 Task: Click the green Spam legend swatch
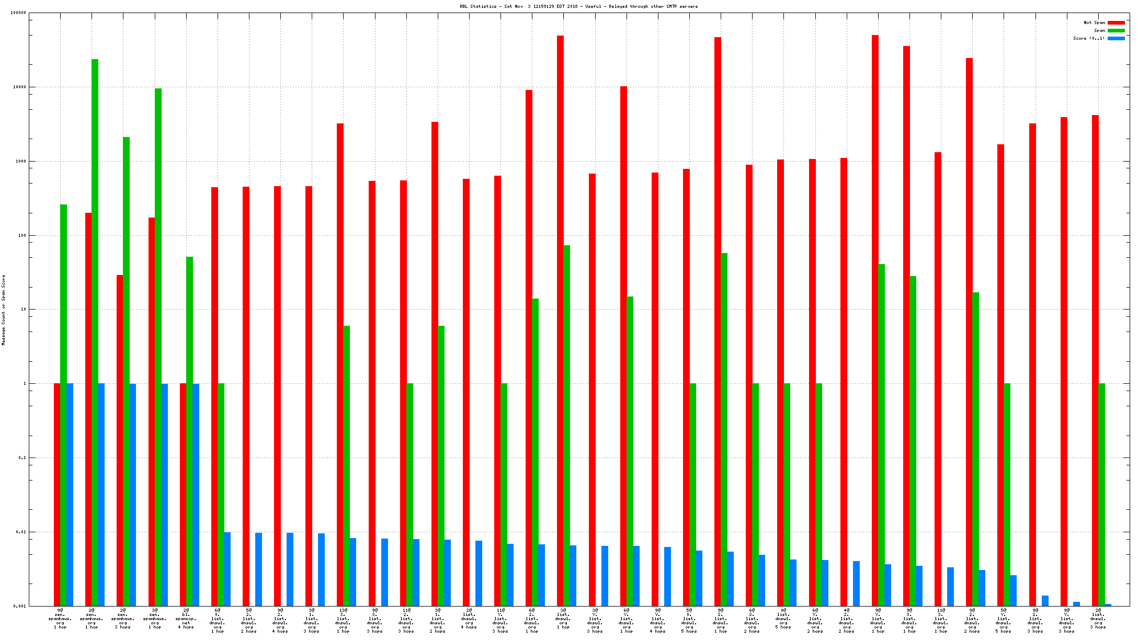tap(1116, 30)
